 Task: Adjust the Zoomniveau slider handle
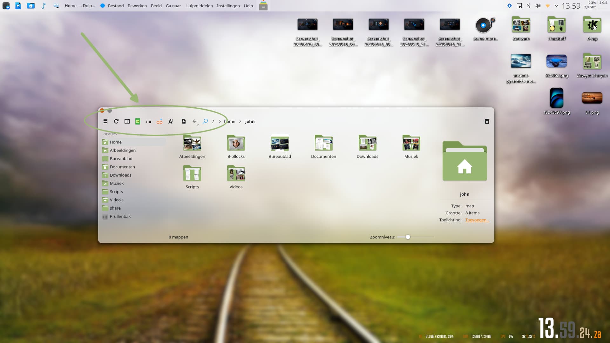click(408, 237)
